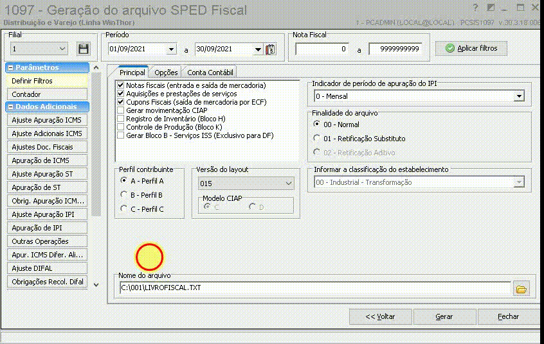Open the end date dropdown 30/09/2021
Image resolution: width=544 pixels, height=344 pixels.
tap(258, 49)
